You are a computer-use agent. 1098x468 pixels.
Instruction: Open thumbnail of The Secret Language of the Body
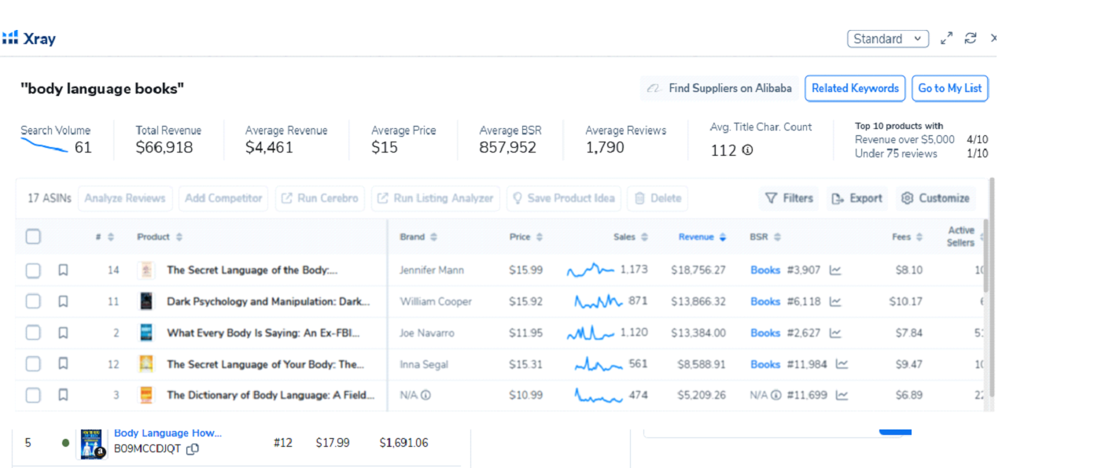coord(146,270)
